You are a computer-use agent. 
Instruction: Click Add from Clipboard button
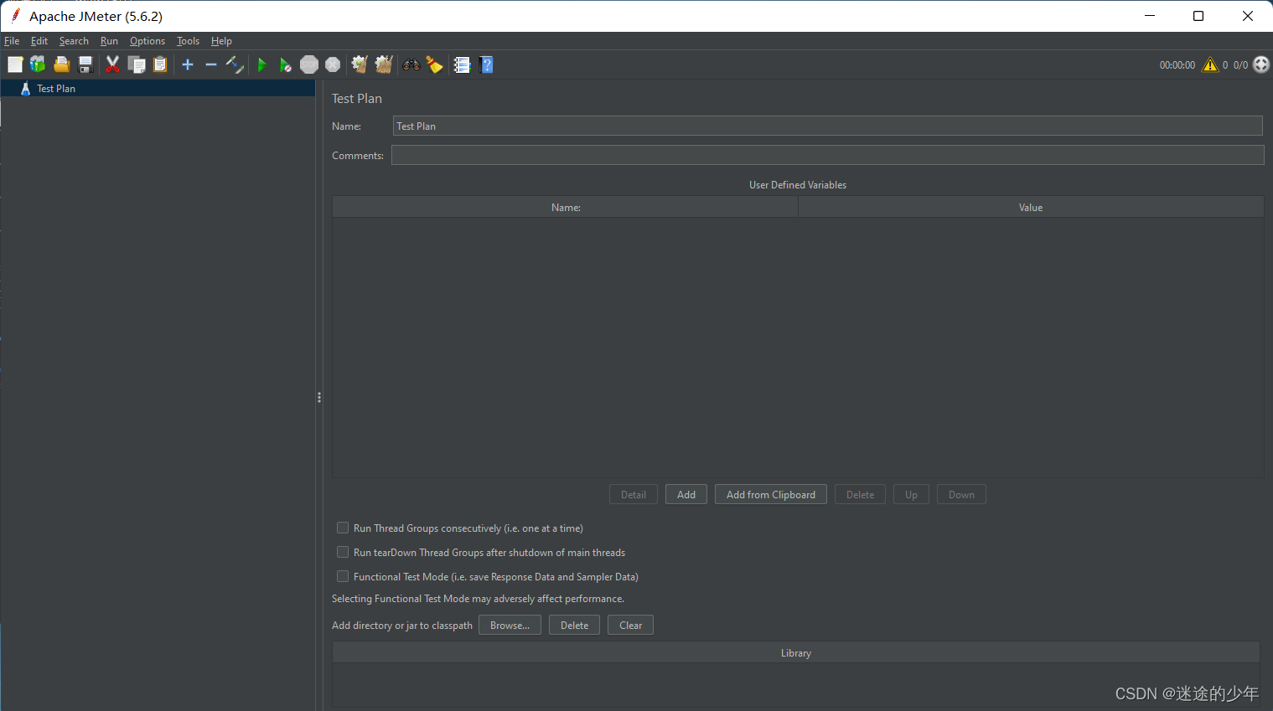(x=771, y=494)
